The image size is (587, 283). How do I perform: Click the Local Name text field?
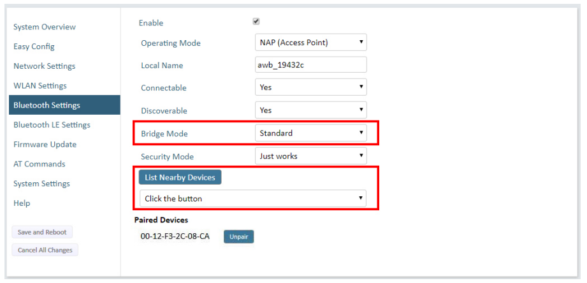pos(311,64)
